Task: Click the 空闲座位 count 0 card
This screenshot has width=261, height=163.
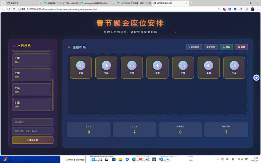Action: pyautogui.click(x=180, y=130)
